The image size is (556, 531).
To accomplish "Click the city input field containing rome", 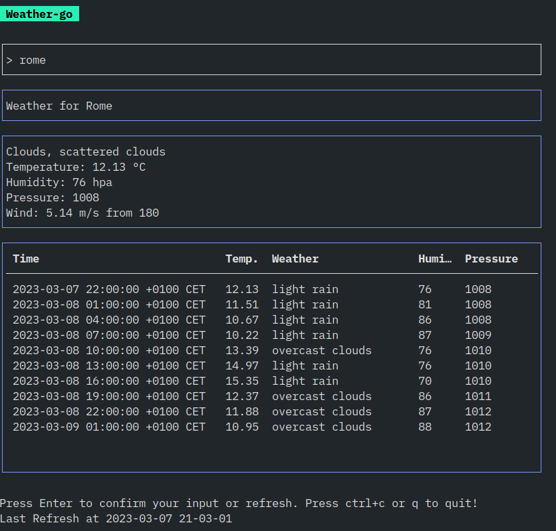I will click(x=271, y=60).
